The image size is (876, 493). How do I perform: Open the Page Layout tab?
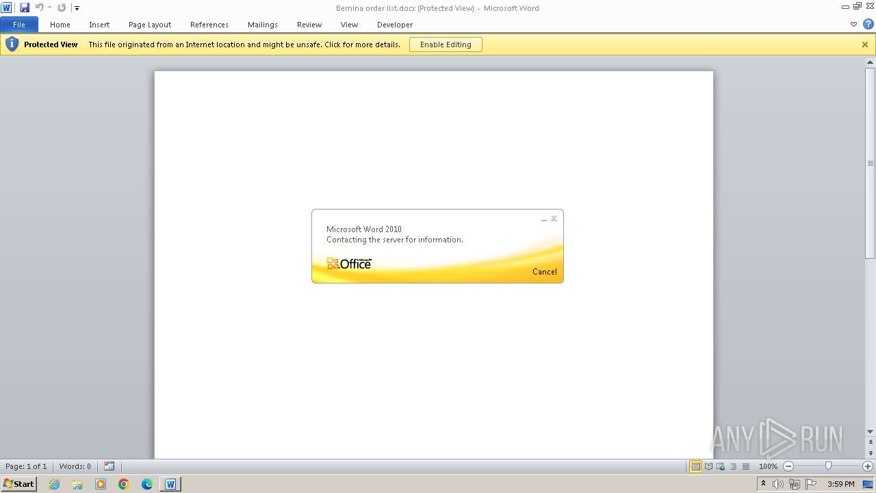(150, 25)
